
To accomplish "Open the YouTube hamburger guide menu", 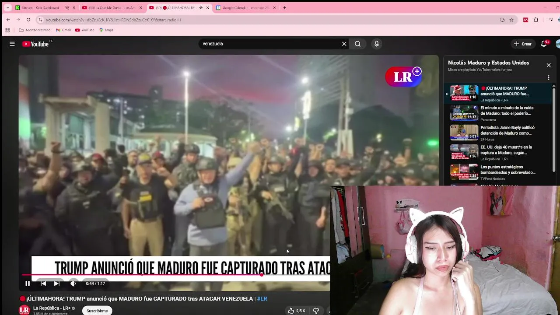I will (12, 44).
